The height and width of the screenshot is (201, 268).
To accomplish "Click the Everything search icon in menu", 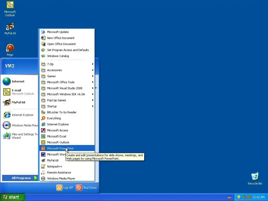I will click(x=43, y=118).
